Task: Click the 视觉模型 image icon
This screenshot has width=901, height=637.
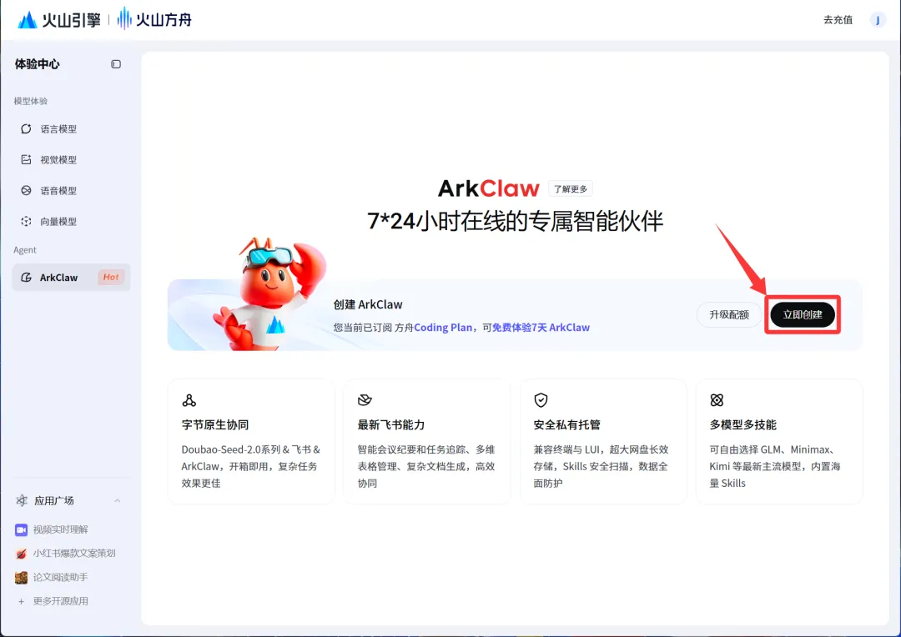Action: [26, 160]
